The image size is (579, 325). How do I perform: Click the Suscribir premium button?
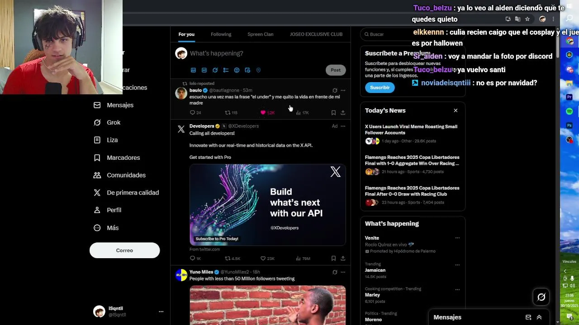pos(380,88)
